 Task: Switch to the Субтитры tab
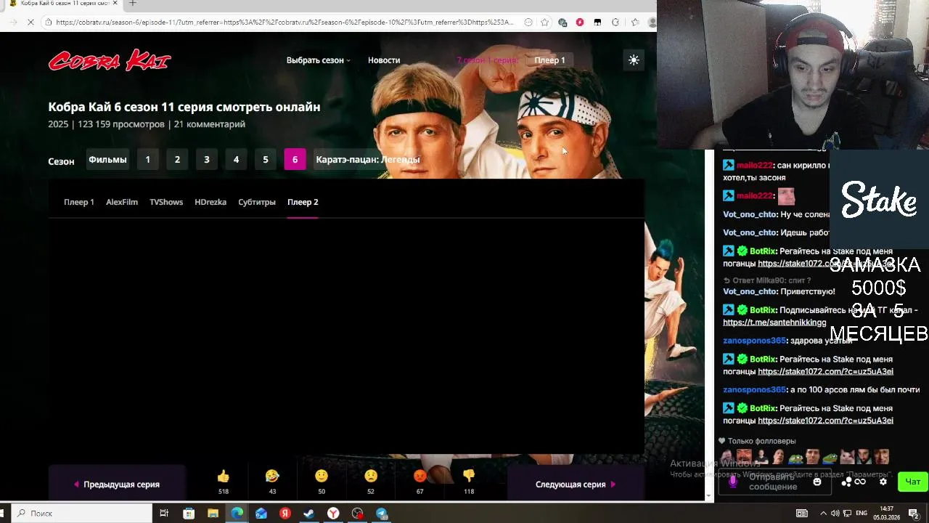point(257,202)
